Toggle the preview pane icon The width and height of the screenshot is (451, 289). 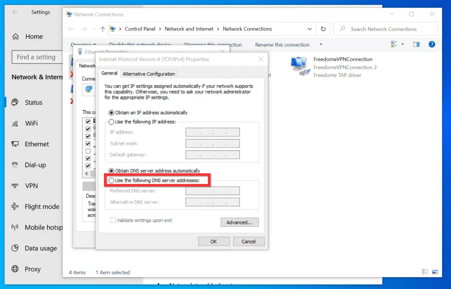(x=416, y=45)
